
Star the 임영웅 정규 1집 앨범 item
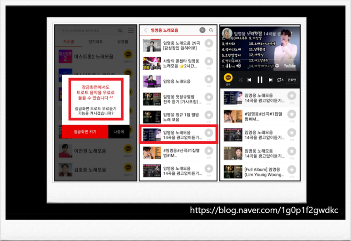pyautogui.click(x=209, y=115)
